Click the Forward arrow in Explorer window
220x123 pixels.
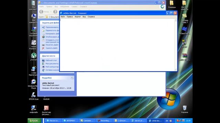(x=55, y=12)
